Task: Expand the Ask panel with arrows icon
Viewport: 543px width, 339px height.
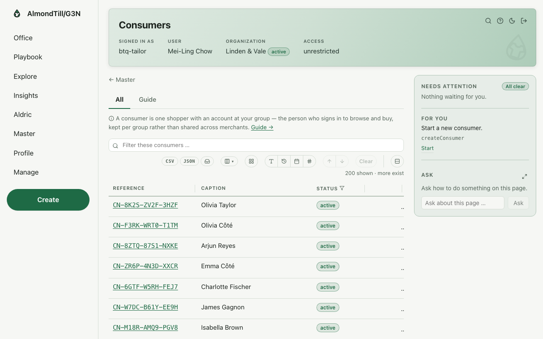Action: click(x=525, y=176)
